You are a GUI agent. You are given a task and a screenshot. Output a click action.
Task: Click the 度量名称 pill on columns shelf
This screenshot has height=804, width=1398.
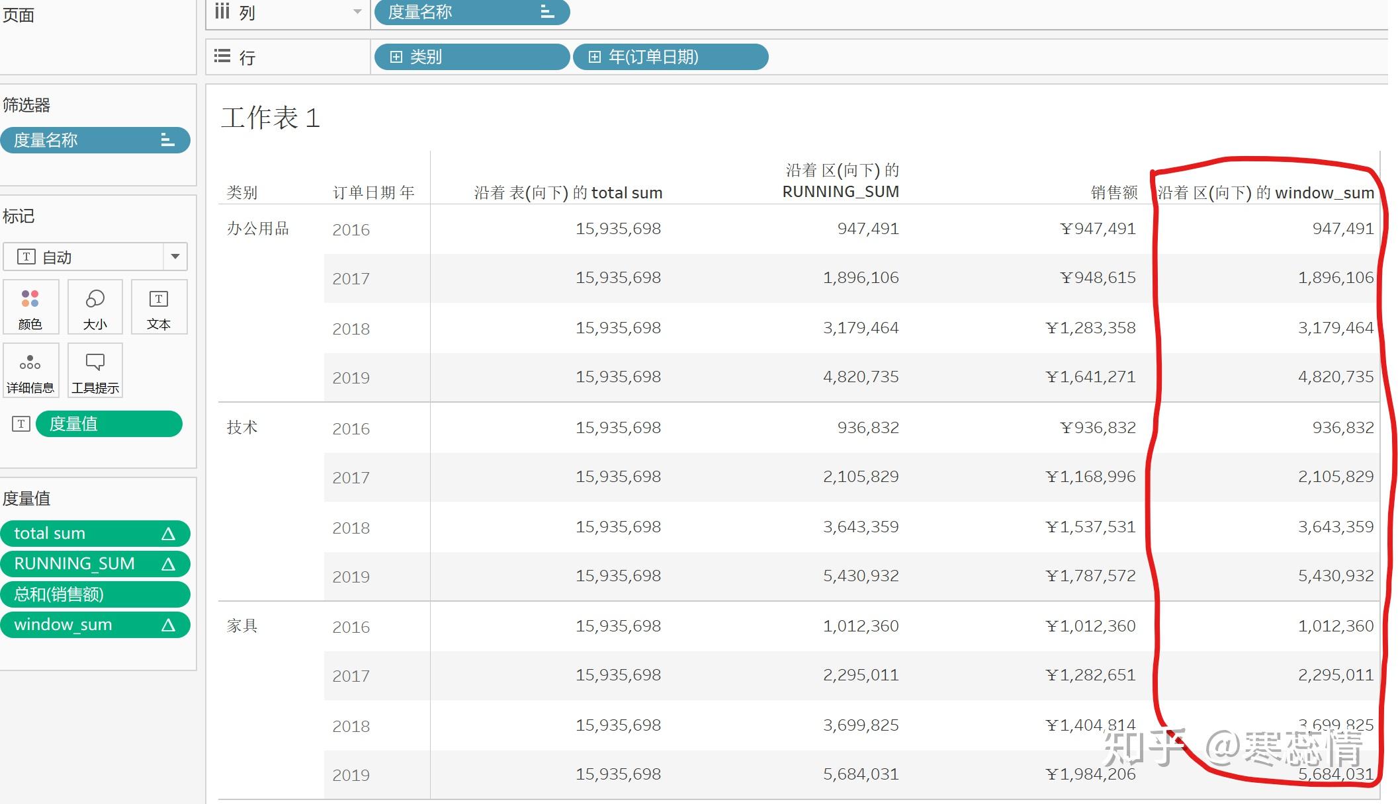coord(472,12)
